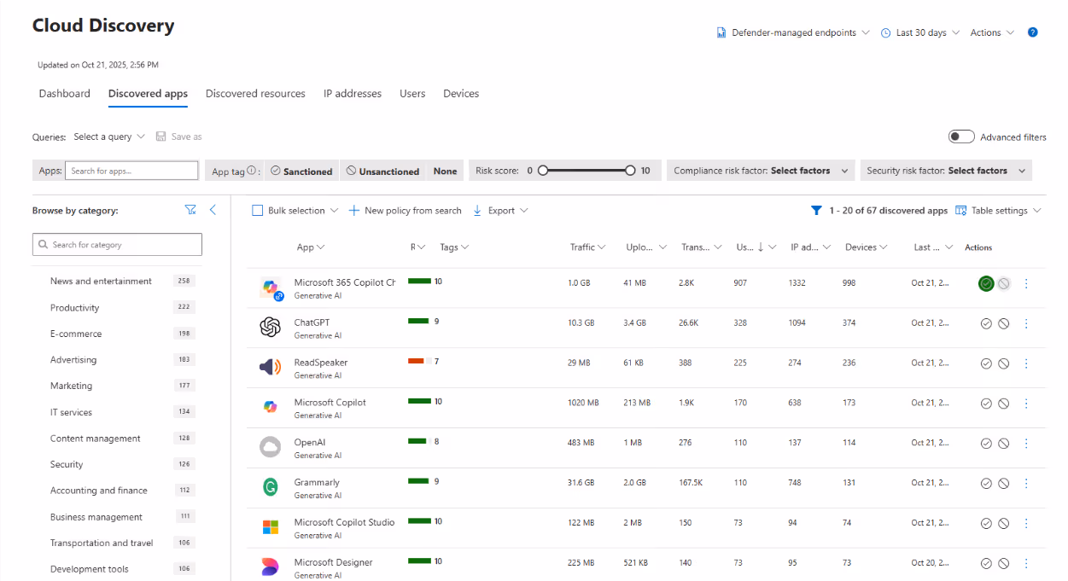Screen dimensions: 1068x581
Task: Click the help question mark icon
Action: coord(1033,32)
